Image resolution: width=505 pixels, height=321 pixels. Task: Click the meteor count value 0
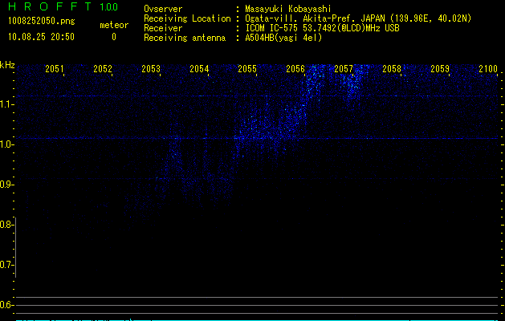[114, 37]
